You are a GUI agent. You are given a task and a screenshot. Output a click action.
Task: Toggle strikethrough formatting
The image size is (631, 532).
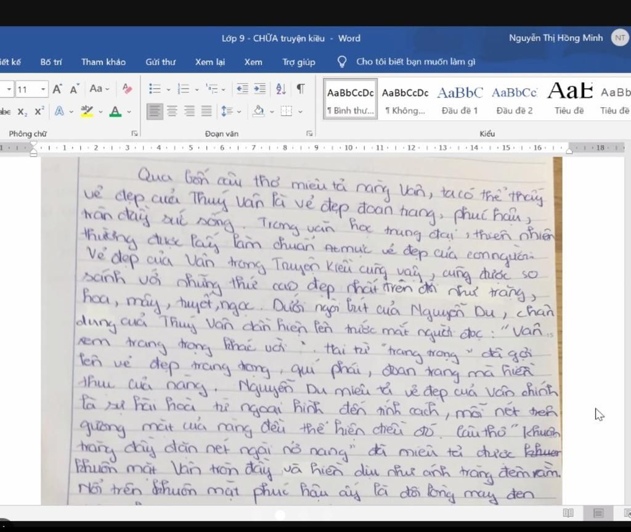point(5,112)
